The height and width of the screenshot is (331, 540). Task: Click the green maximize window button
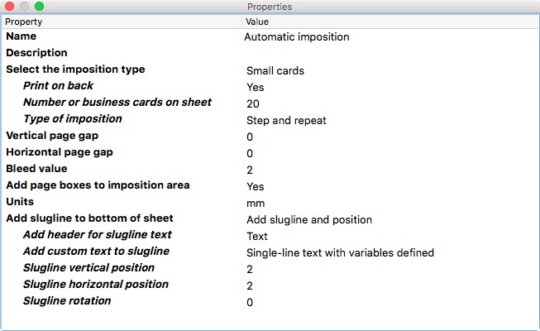point(39,7)
